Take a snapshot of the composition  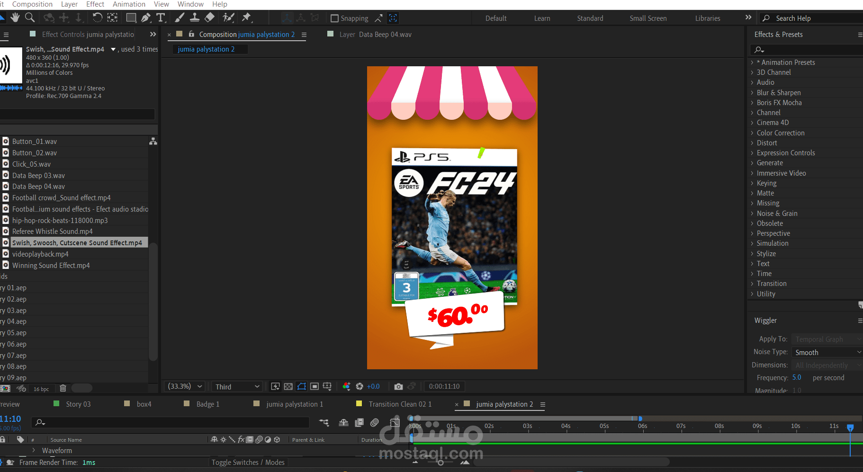[398, 386]
